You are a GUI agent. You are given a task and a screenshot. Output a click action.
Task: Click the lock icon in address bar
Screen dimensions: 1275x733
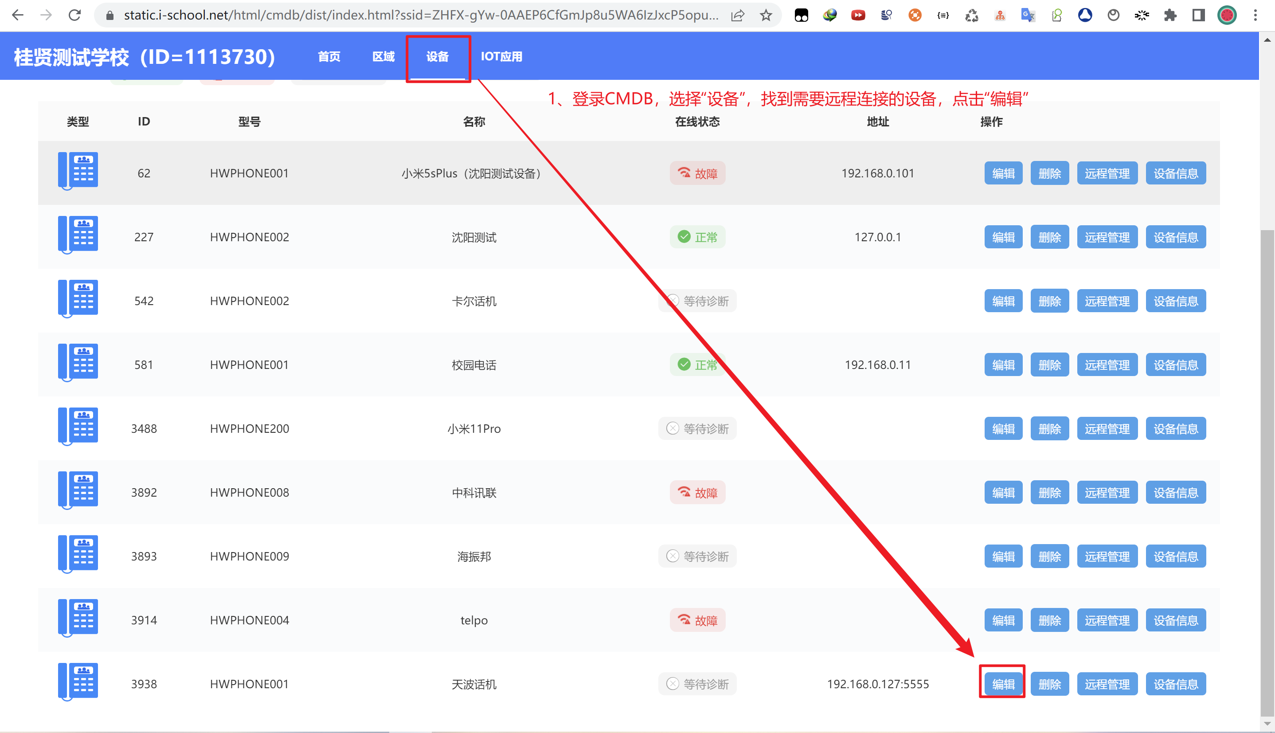[110, 16]
